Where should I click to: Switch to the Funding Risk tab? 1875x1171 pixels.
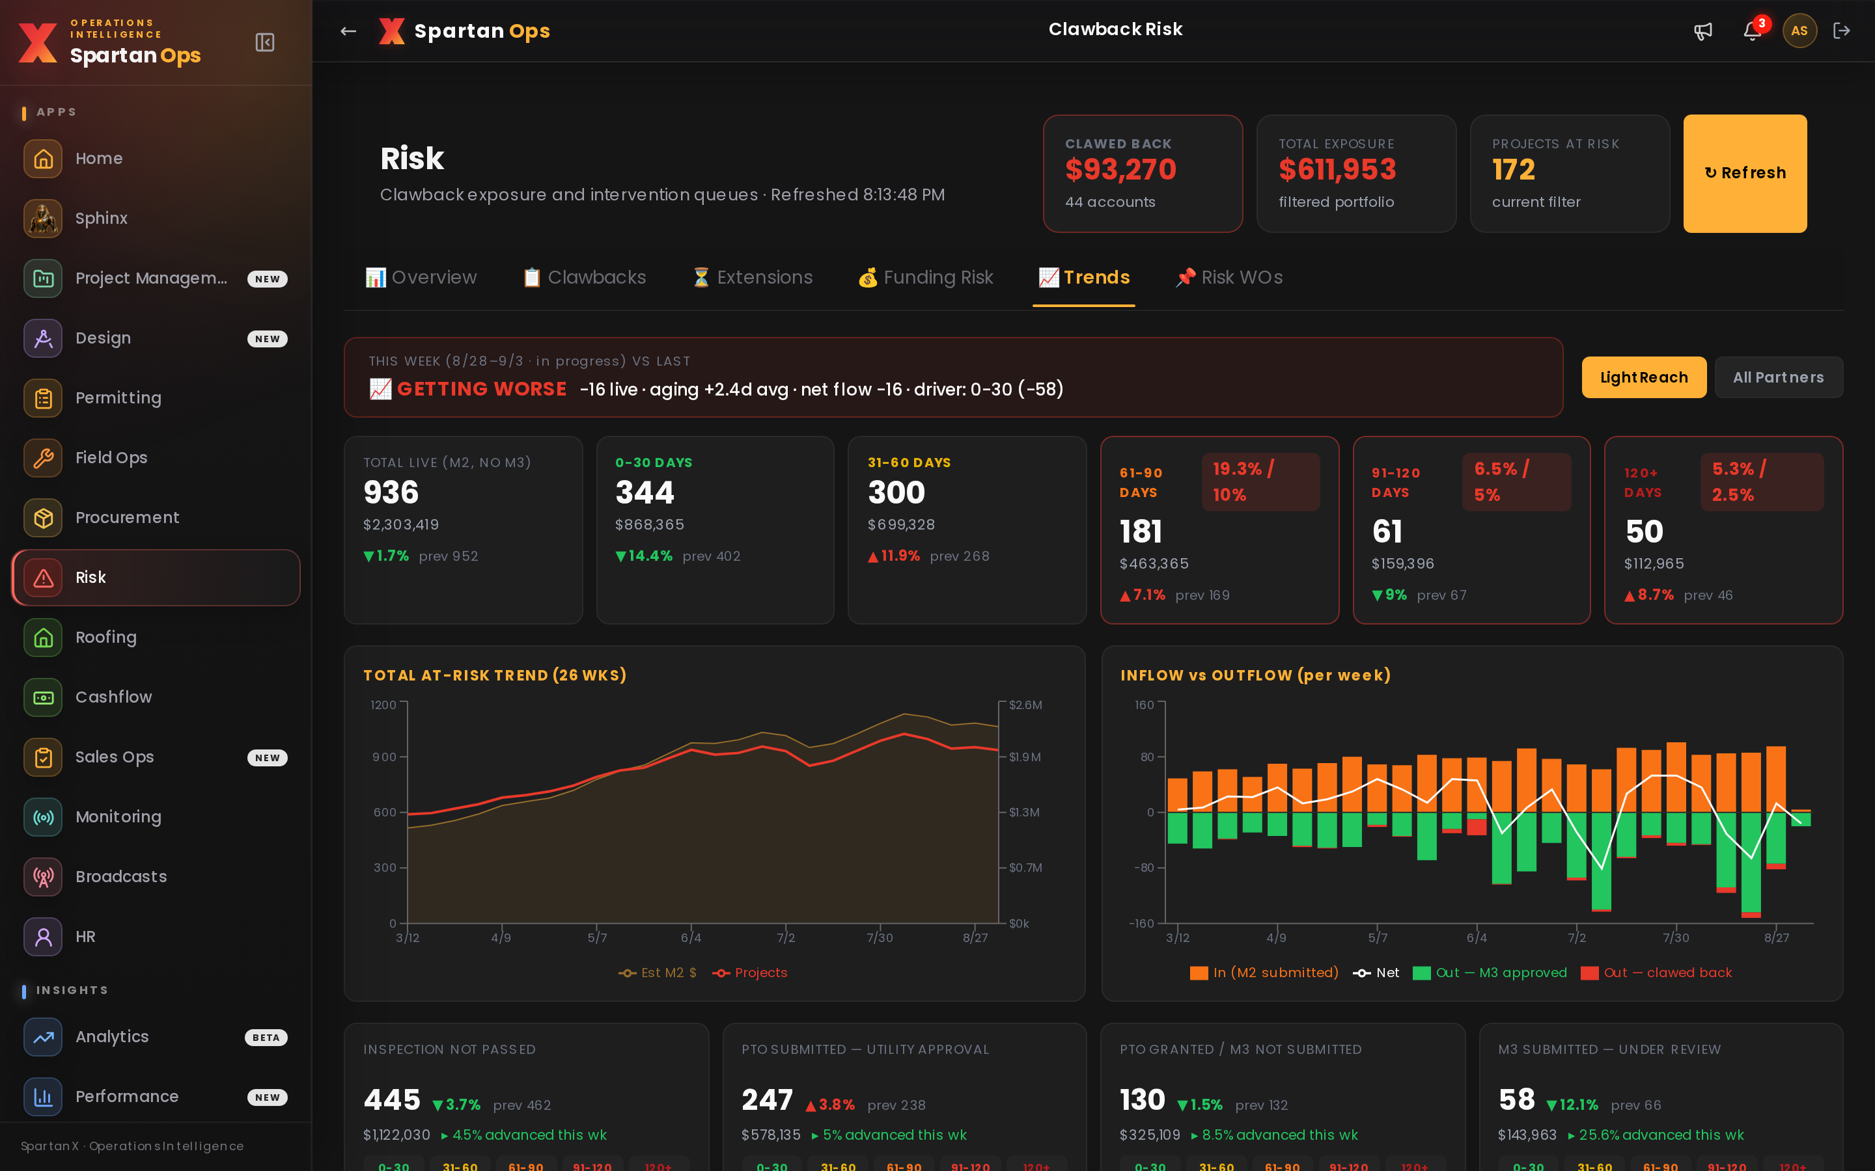coord(925,277)
